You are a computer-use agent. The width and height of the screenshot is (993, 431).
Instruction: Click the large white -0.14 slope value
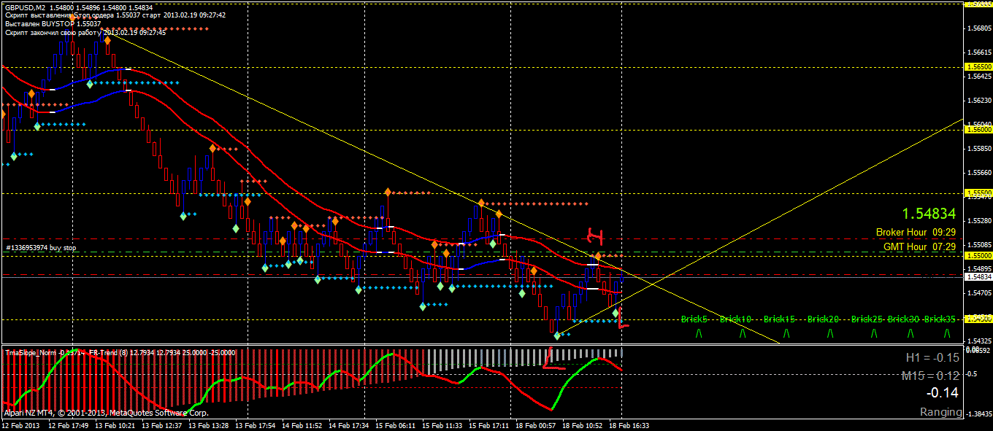[943, 393]
